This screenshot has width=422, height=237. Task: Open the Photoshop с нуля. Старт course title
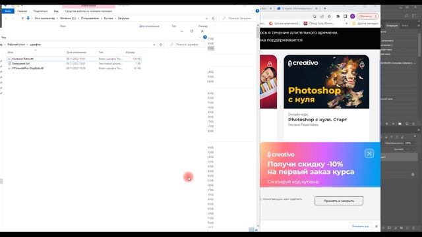pos(317,120)
